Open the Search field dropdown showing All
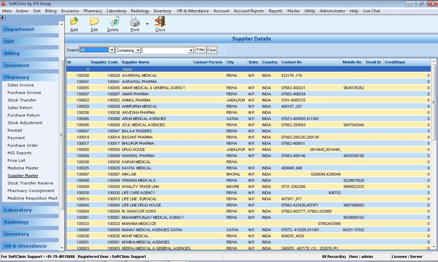 (x=112, y=50)
